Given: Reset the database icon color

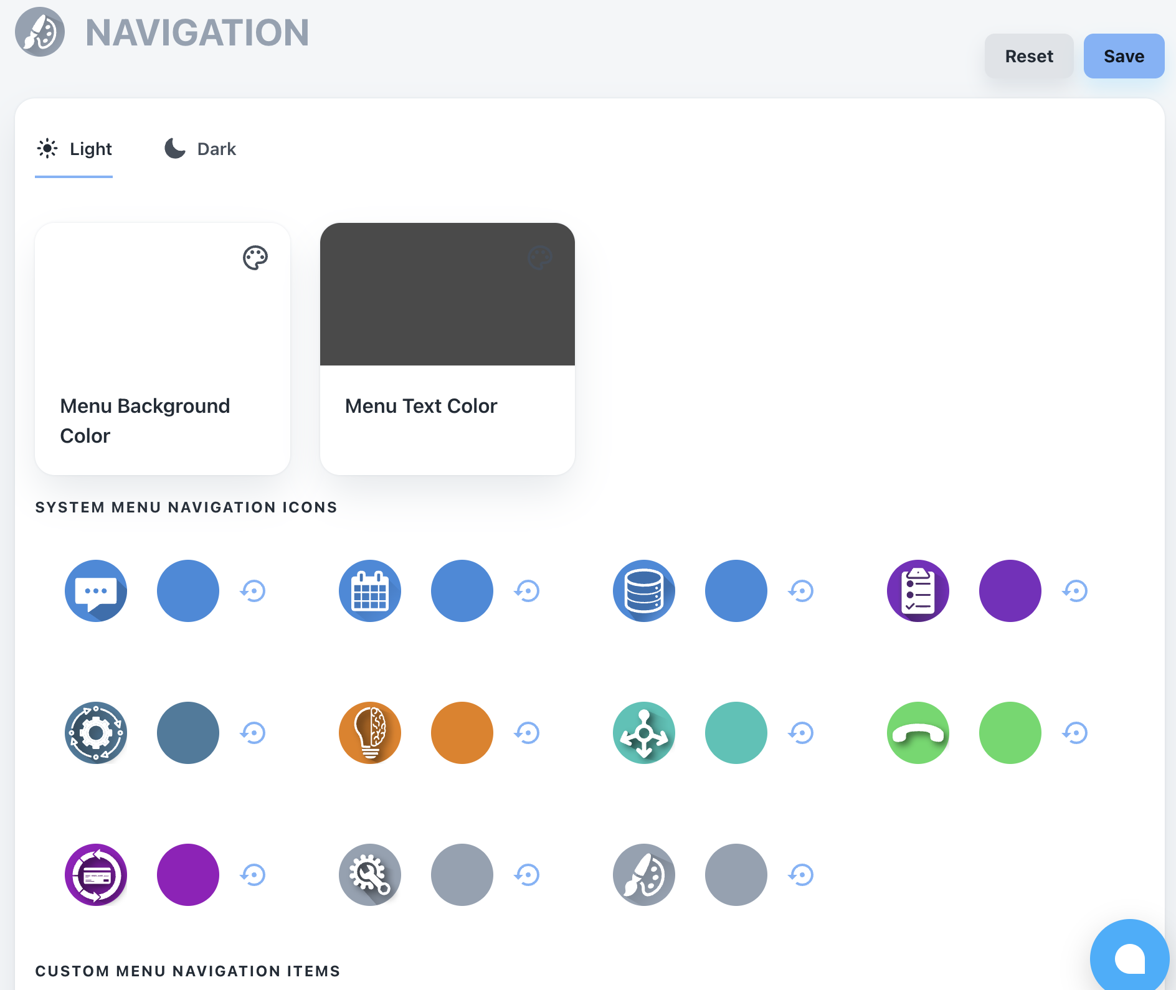Looking at the screenshot, I should click(x=801, y=591).
